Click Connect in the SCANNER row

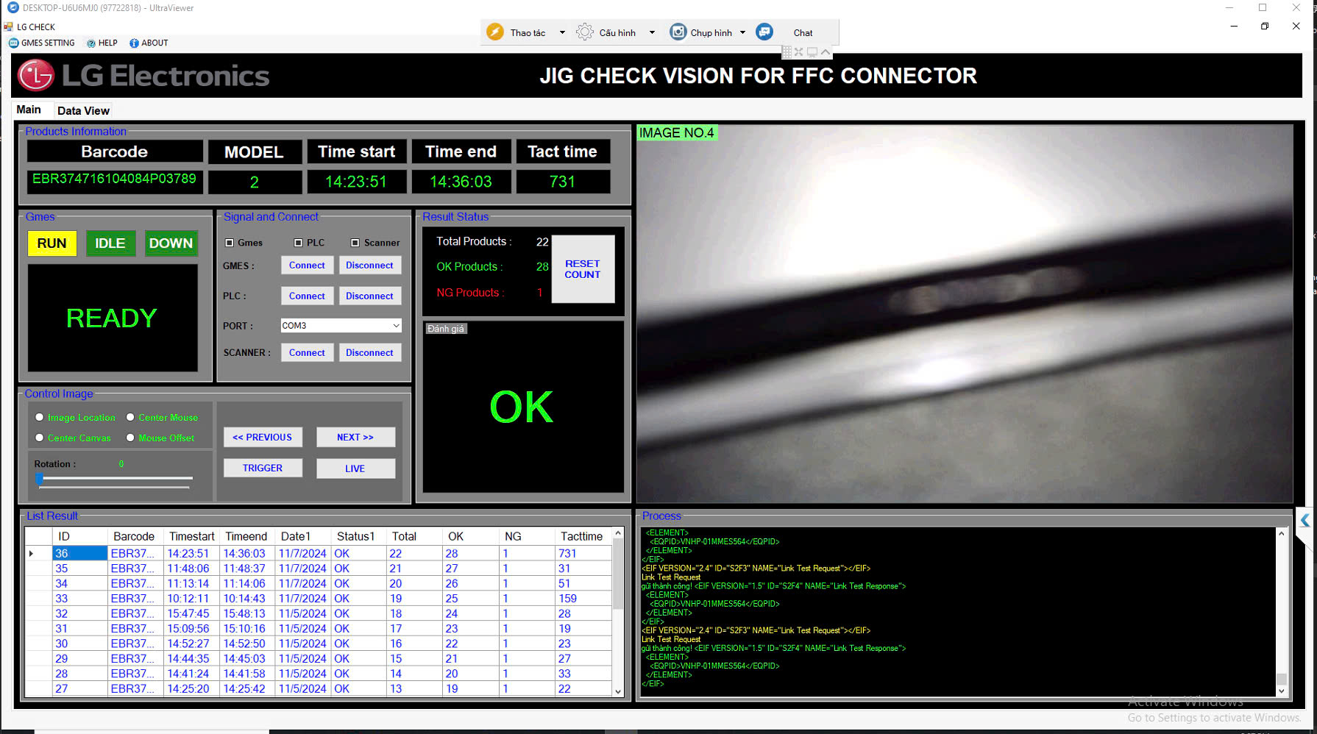tap(307, 352)
